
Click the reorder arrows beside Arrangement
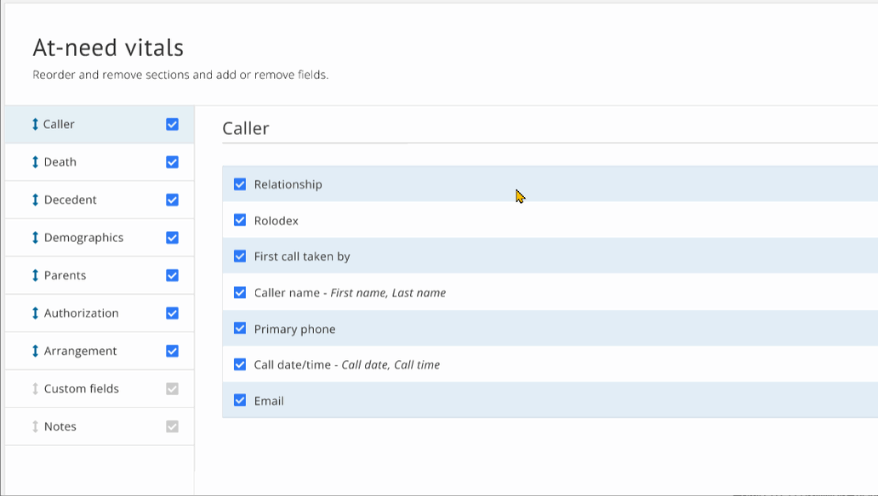pos(34,350)
